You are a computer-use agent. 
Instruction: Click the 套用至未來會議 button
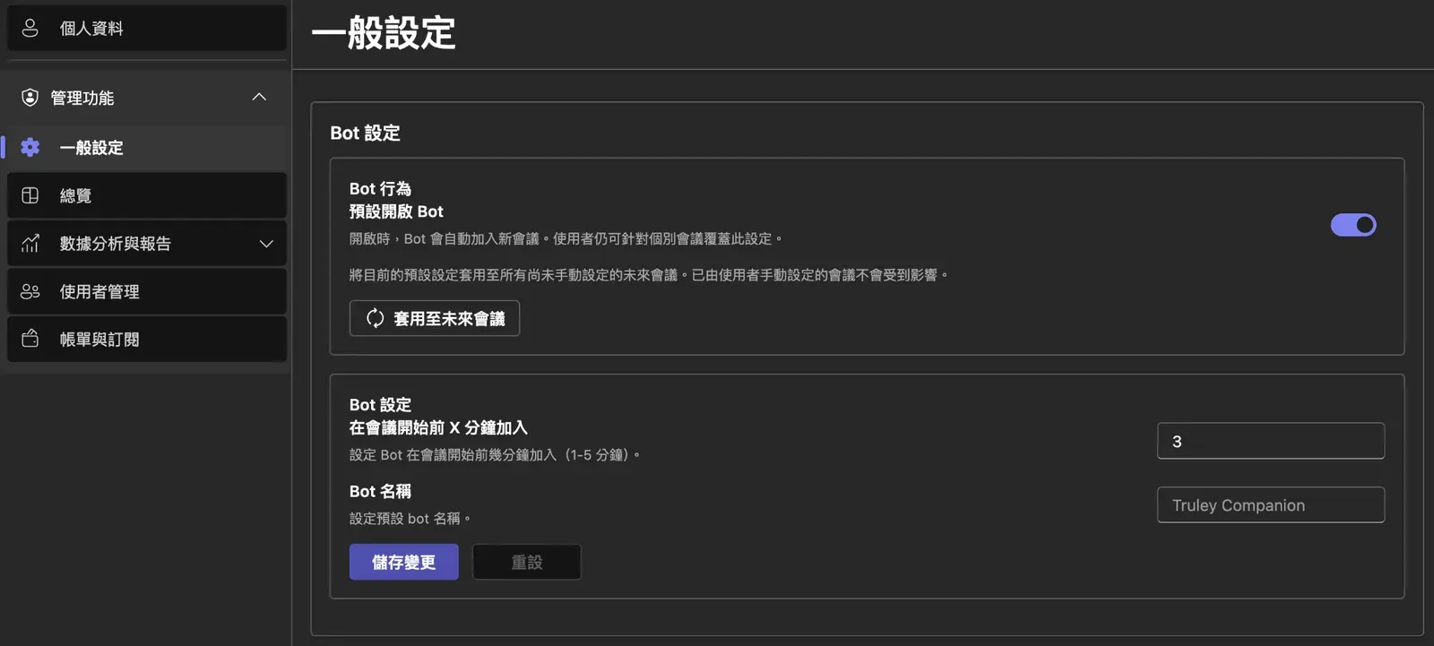[435, 318]
